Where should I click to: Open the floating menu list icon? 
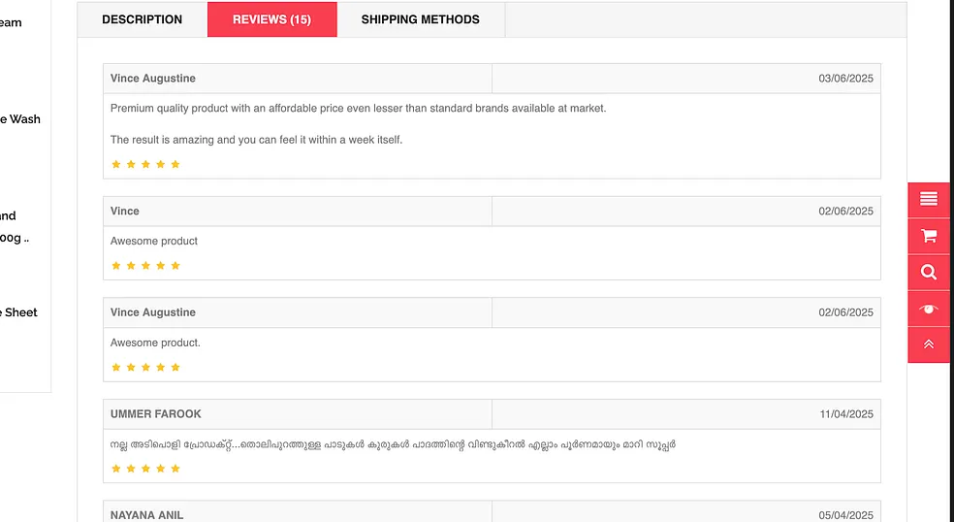(x=929, y=199)
